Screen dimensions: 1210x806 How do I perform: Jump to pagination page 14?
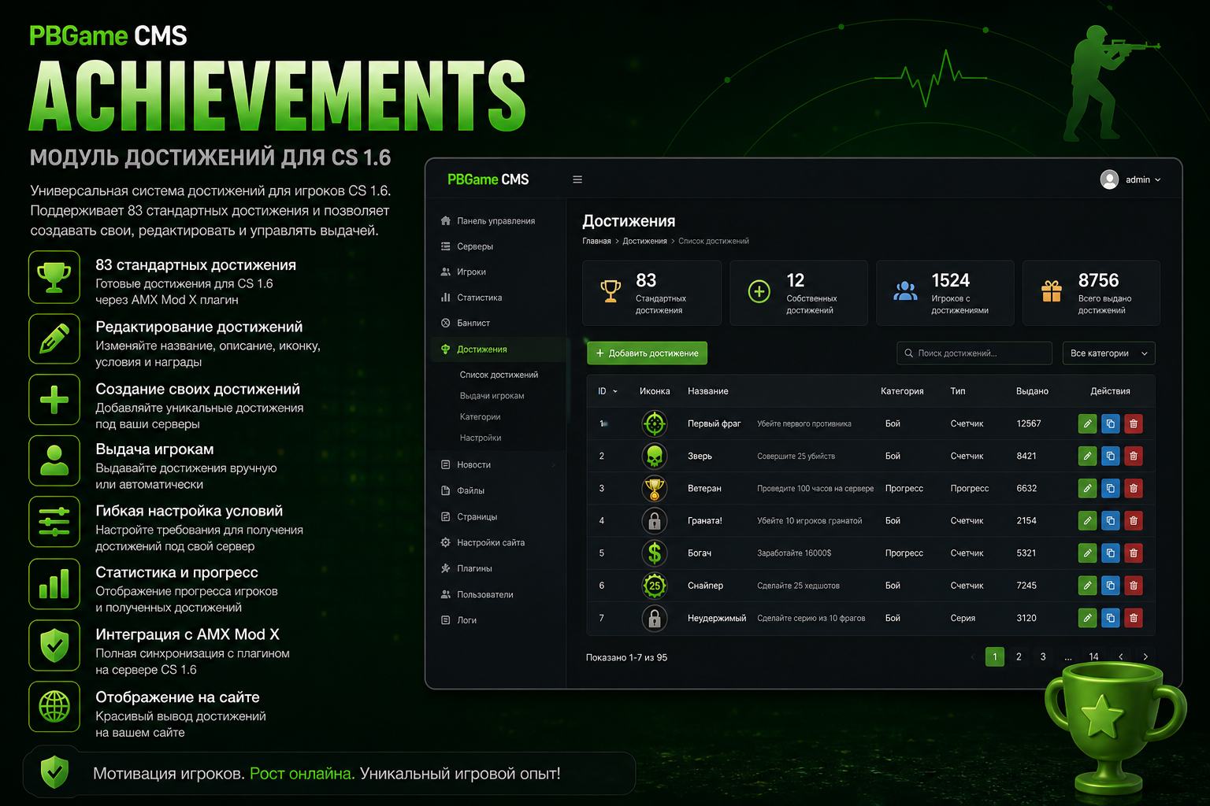pos(1093,656)
